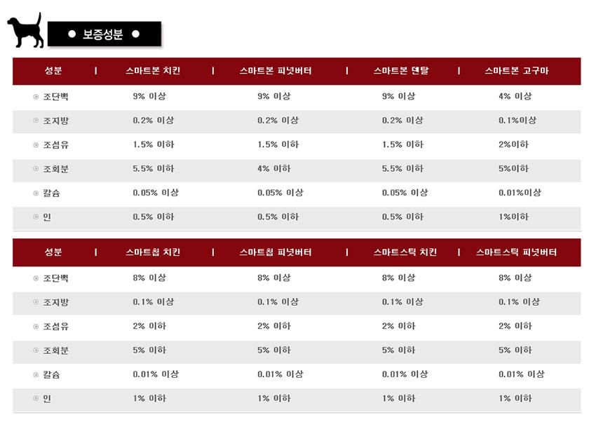This screenshot has height=429, width=603.
Task: Click 스마트본 고구마 조단백 value 4% 이상
Action: [515, 97]
